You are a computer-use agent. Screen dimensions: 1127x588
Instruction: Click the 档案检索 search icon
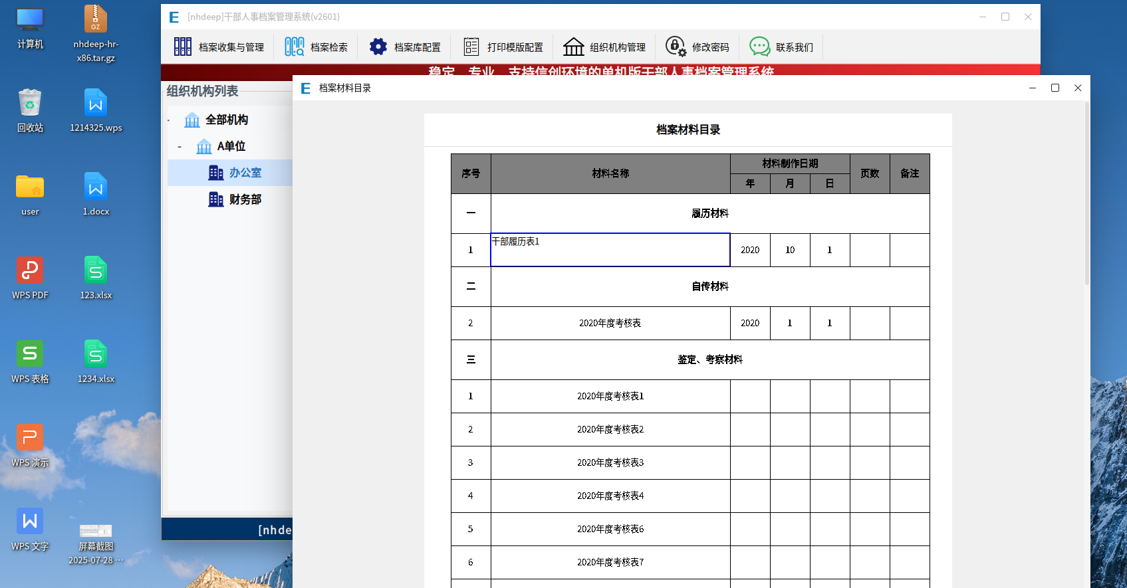[295, 47]
